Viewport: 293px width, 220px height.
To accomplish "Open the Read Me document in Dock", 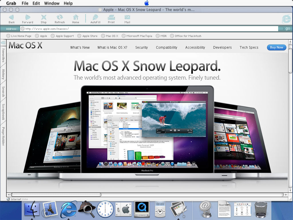I will (224, 209).
